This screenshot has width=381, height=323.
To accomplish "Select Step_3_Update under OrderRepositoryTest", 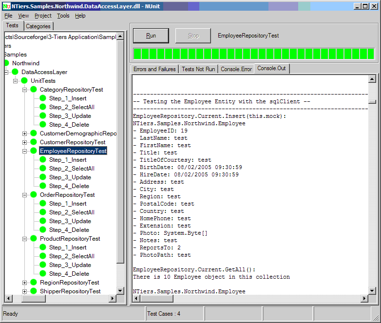I will coord(70,221).
